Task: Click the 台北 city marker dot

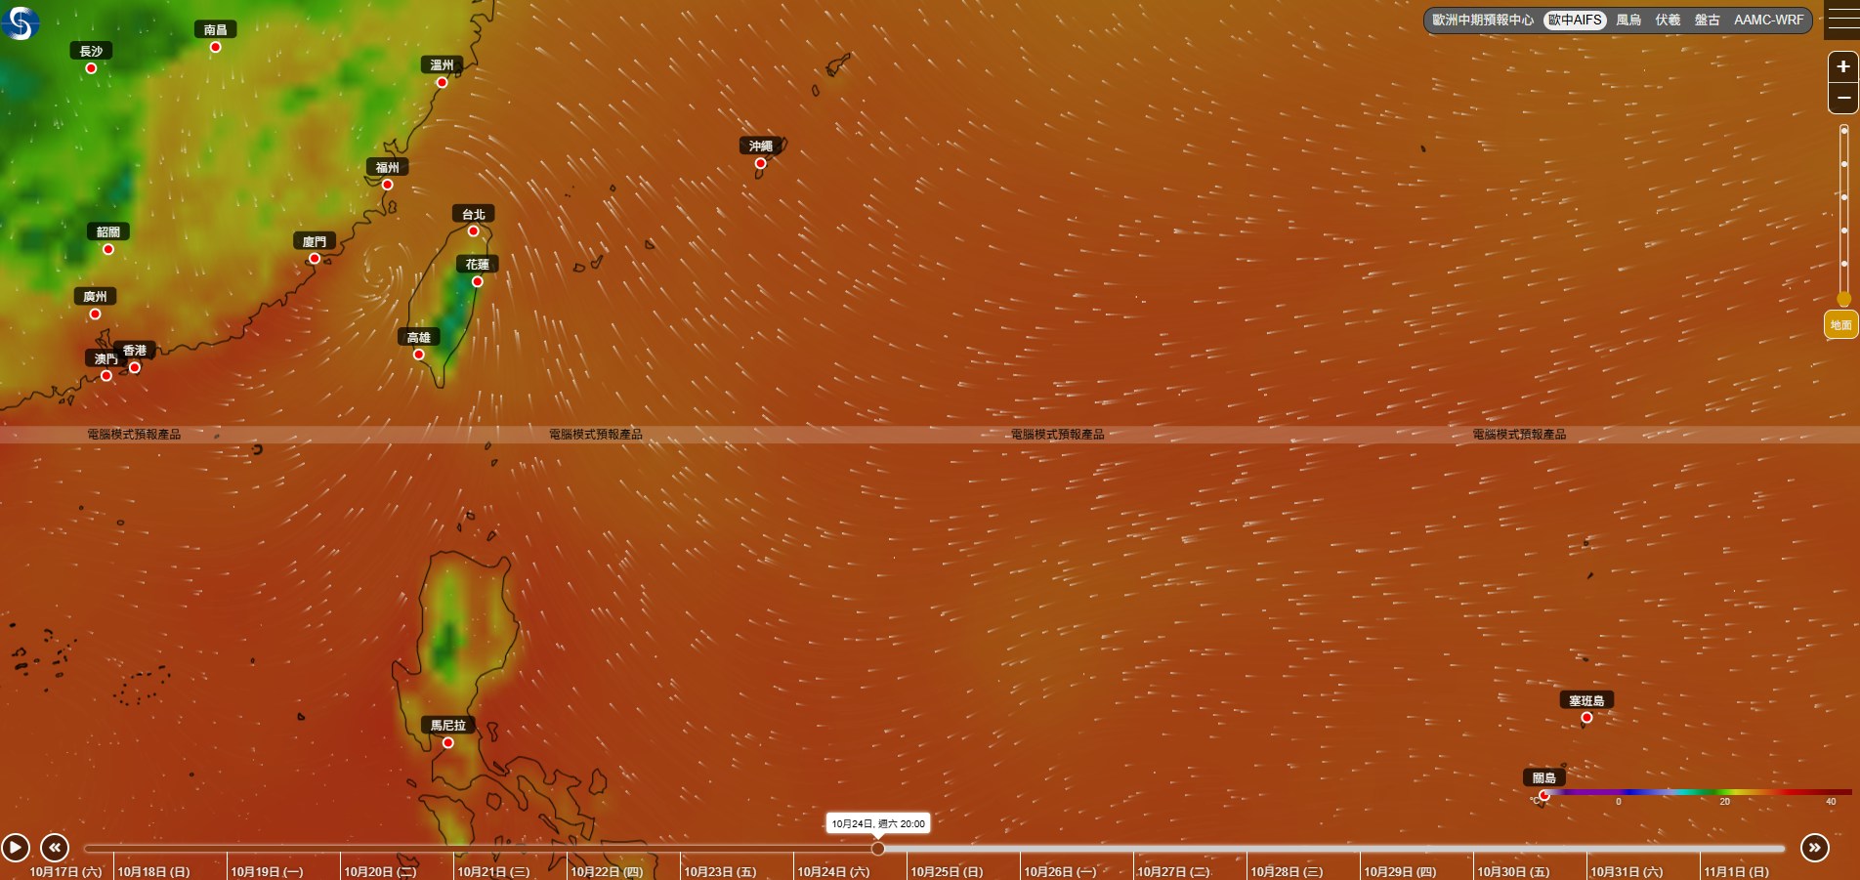Action: pos(474,231)
